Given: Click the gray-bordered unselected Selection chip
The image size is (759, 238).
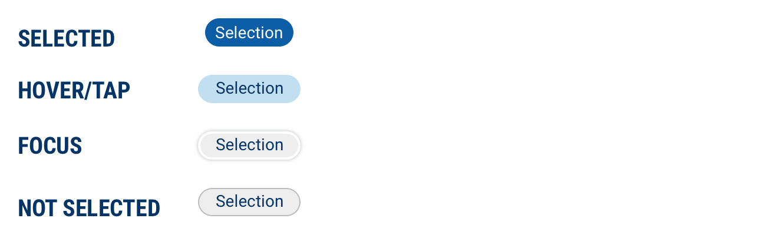Looking at the screenshot, I should point(249,202).
